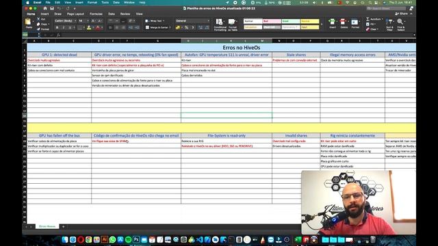This screenshot has height=246, width=438.
Task: Decrease font size with smaller A icon
Action: click(100, 21)
